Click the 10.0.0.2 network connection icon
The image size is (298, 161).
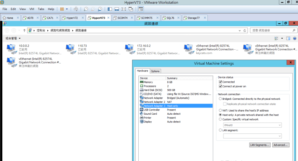point(12,48)
